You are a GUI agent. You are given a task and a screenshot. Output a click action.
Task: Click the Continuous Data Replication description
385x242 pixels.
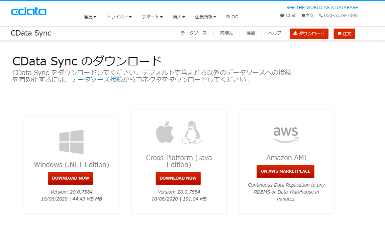[x=286, y=192]
